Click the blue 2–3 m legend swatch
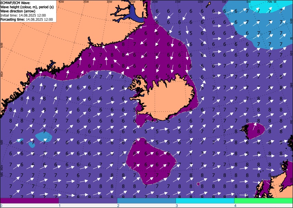The height and width of the screenshot is (208, 293). (x=146, y=201)
